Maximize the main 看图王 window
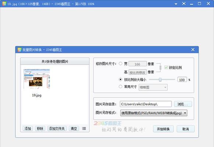The width and height of the screenshot is (214, 147). [x=199, y=4]
